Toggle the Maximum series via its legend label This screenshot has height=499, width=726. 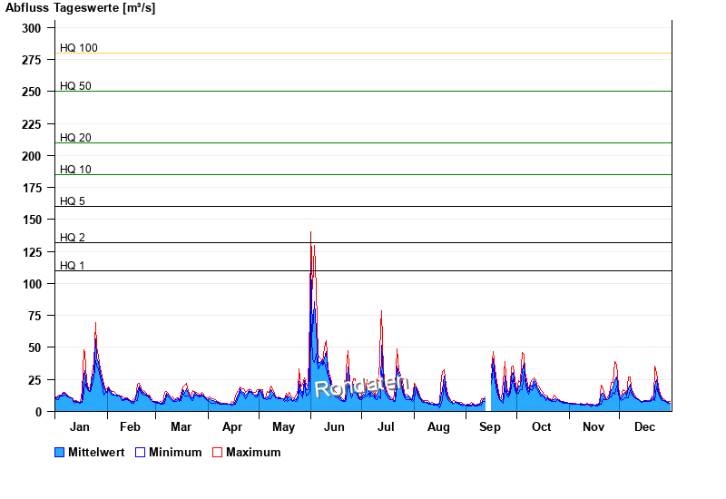pyautogui.click(x=253, y=452)
